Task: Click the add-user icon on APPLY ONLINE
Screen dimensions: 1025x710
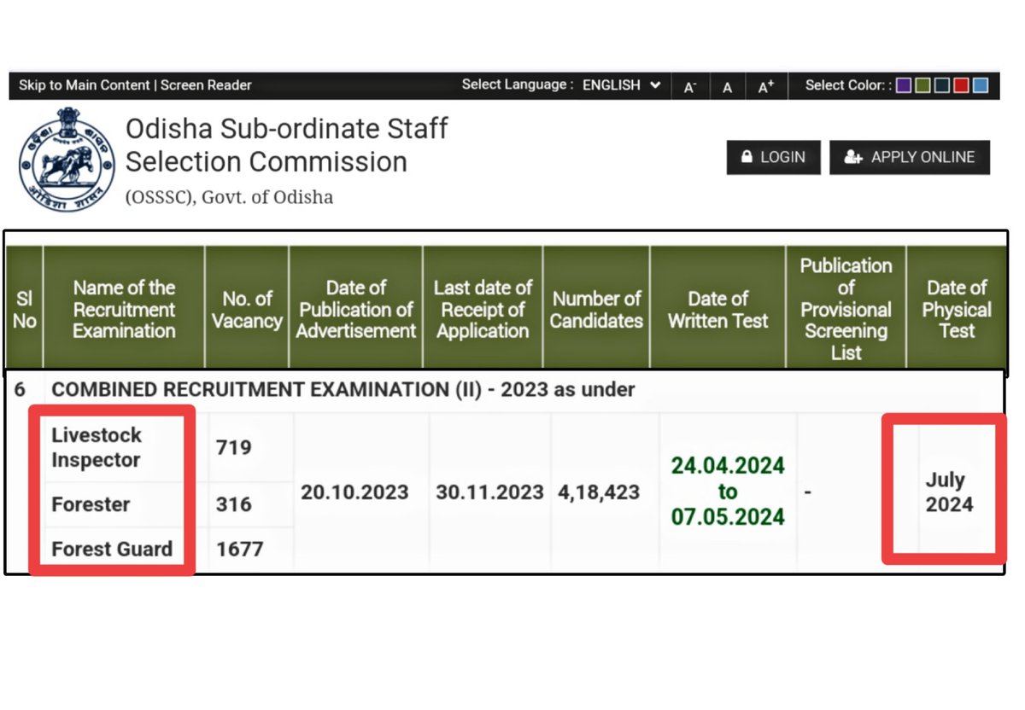Action: click(x=852, y=157)
